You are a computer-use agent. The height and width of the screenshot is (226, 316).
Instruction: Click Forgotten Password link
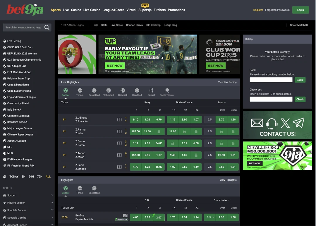pos(277,10)
